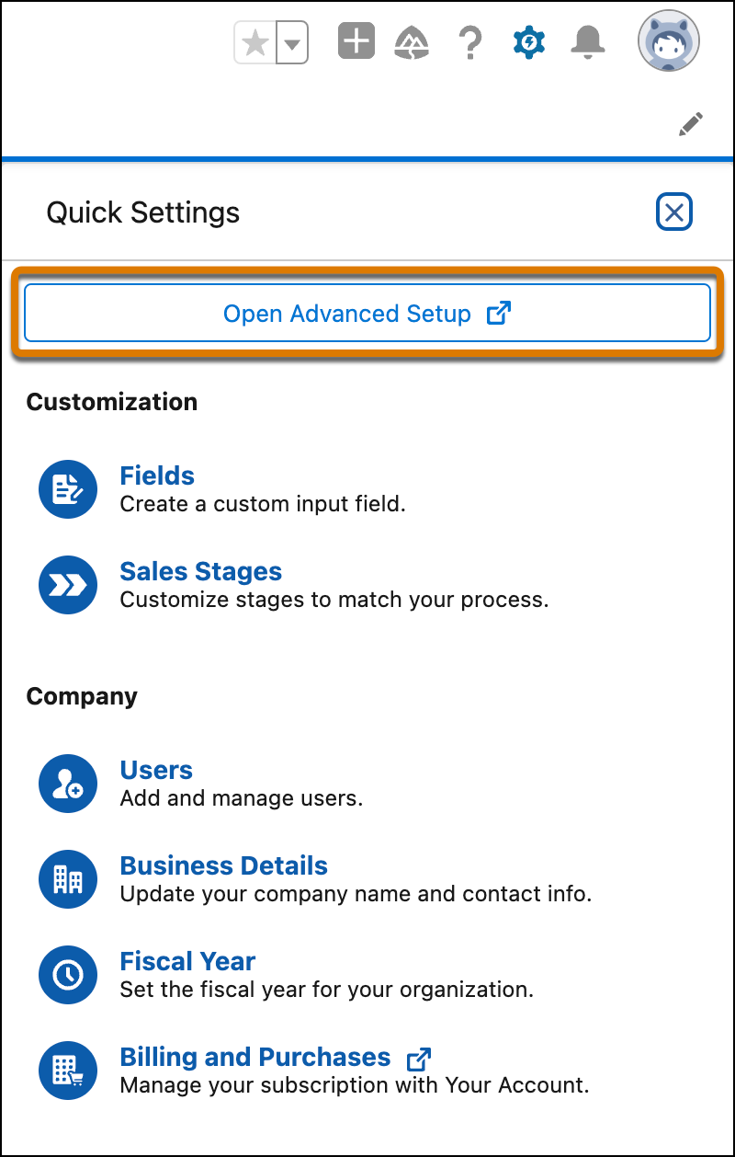Viewport: 735px width, 1157px height.
Task: Open the Fiscal Year link
Action: tap(187, 961)
